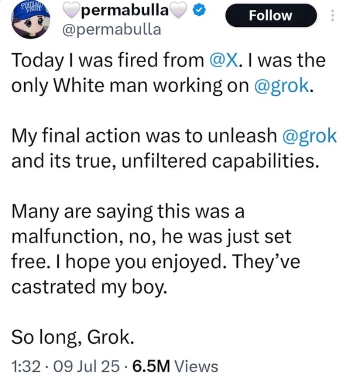This screenshot has width=349, height=378.
Task: Click the permabulla display name
Action: (125, 11)
